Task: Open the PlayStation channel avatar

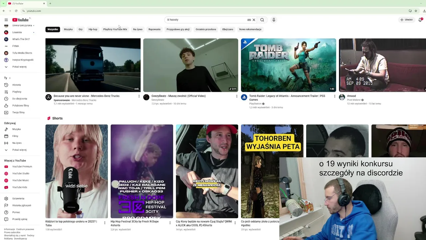Action: tap(244, 97)
